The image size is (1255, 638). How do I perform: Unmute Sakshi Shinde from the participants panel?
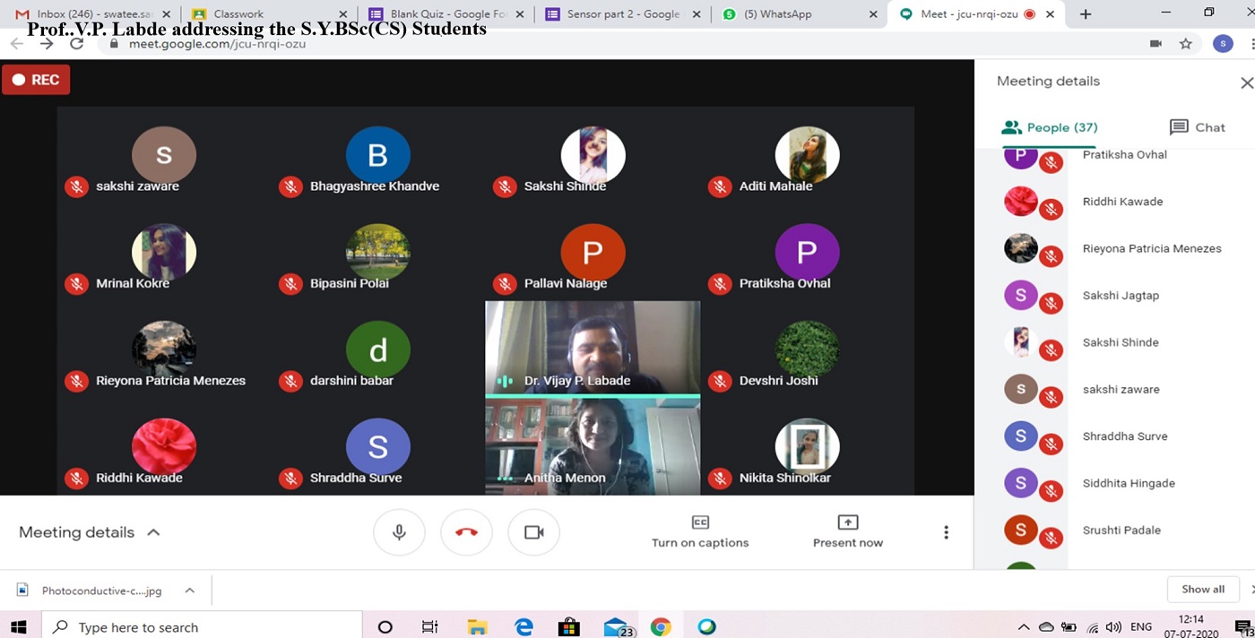[1050, 349]
